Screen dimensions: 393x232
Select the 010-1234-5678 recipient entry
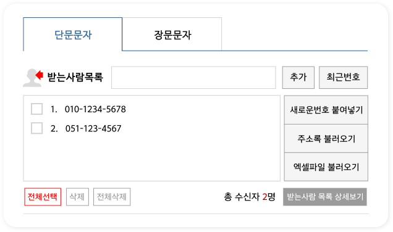click(95, 109)
